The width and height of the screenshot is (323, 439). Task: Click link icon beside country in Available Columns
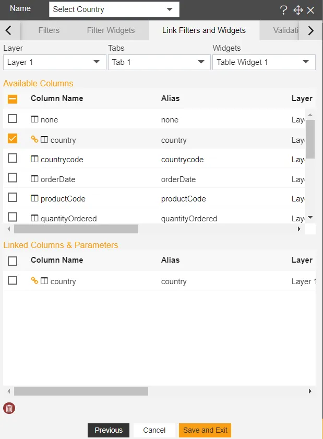34,139
